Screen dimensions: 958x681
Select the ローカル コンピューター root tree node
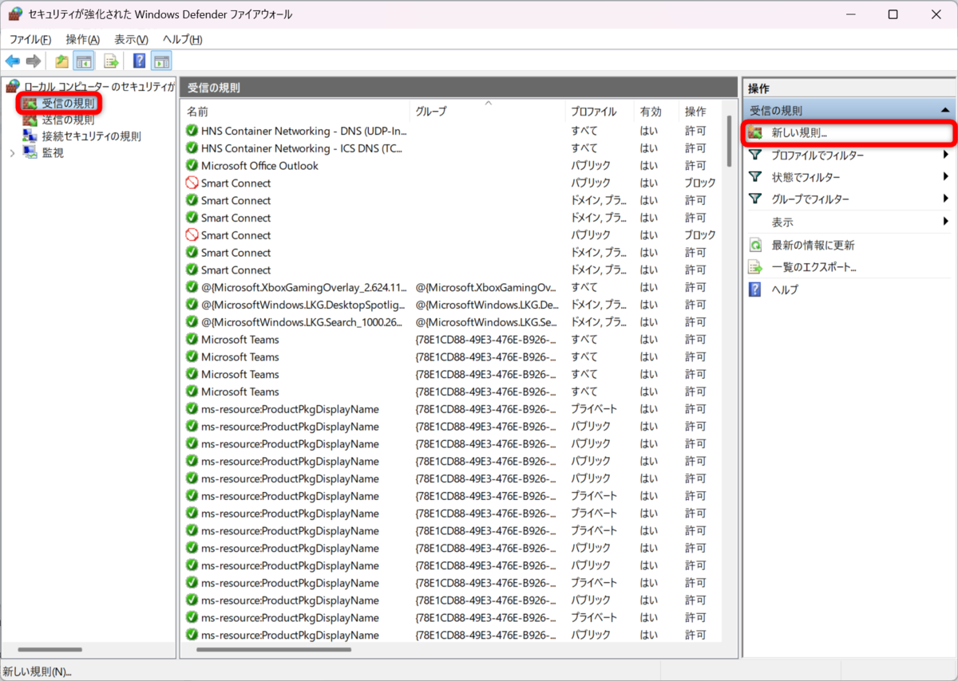98,86
